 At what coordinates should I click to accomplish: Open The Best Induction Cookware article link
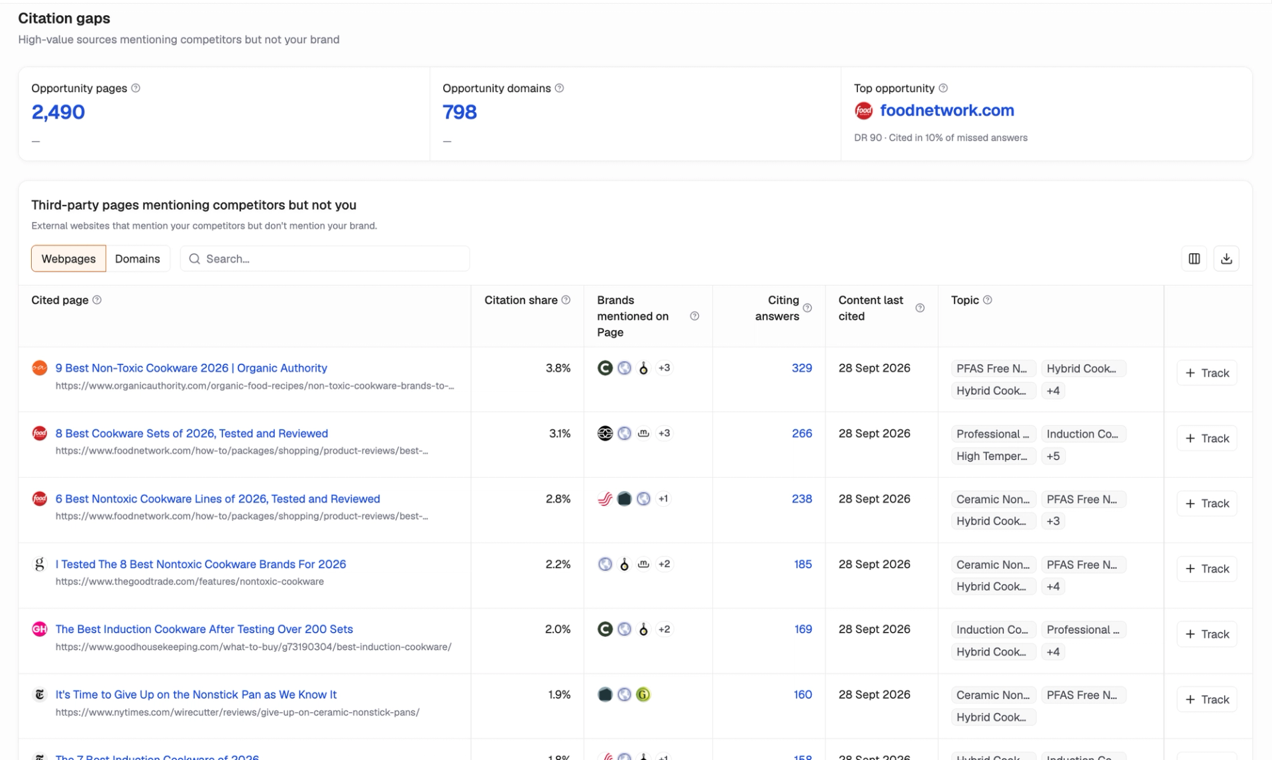tap(204, 629)
